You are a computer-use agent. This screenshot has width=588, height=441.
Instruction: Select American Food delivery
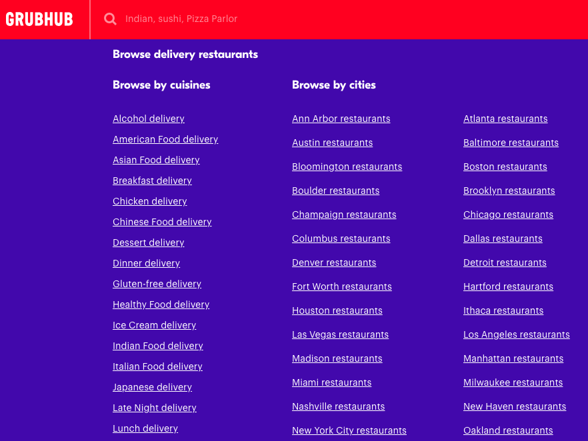(165, 139)
